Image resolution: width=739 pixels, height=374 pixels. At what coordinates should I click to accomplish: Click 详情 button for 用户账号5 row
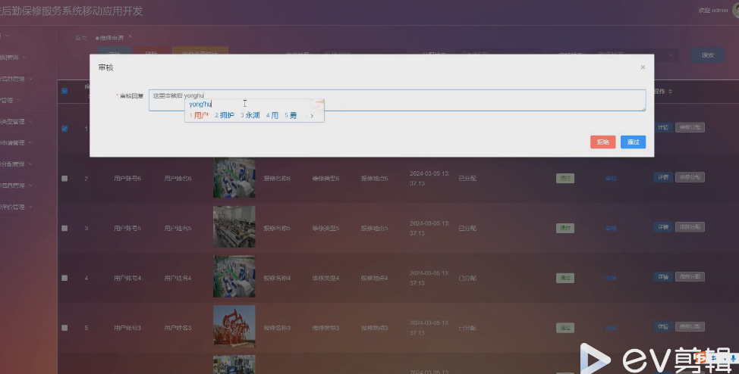(663, 227)
